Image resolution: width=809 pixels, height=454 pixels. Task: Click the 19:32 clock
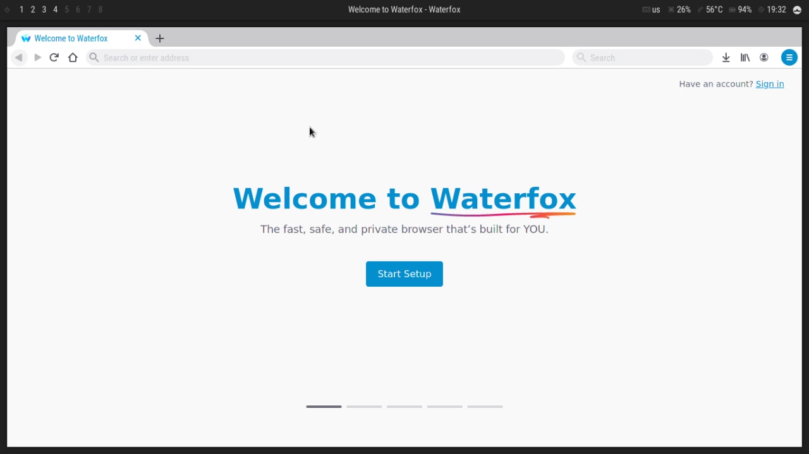[x=772, y=9]
